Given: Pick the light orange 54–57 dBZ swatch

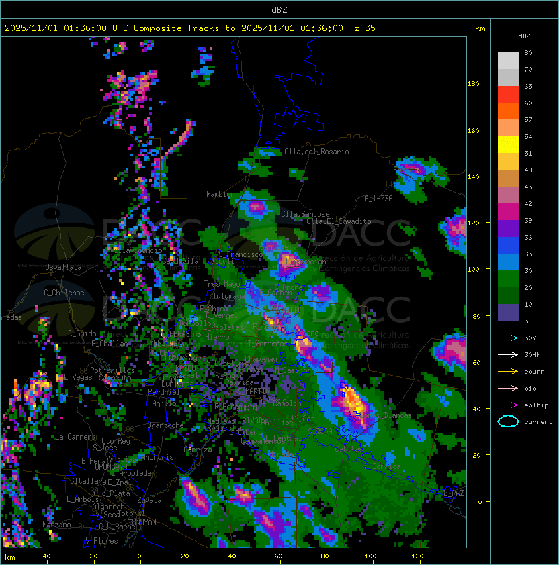Looking at the screenshot, I should (508, 128).
